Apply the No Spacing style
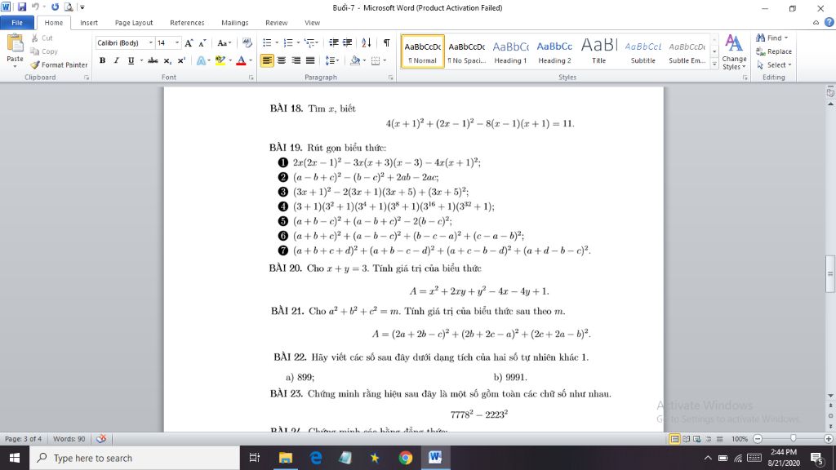This screenshot has width=836, height=470. coord(466,51)
